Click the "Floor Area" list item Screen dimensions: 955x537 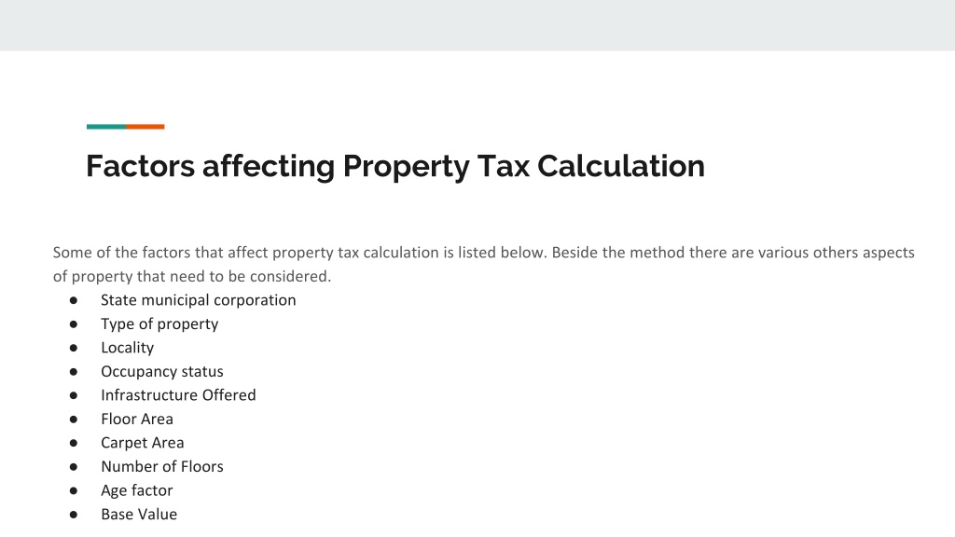tap(137, 419)
